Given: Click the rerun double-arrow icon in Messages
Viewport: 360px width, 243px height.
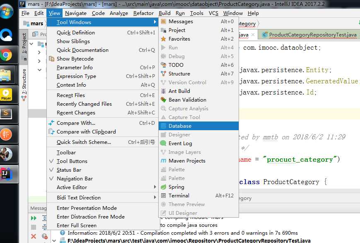Looking at the screenshot, I should (34, 218).
